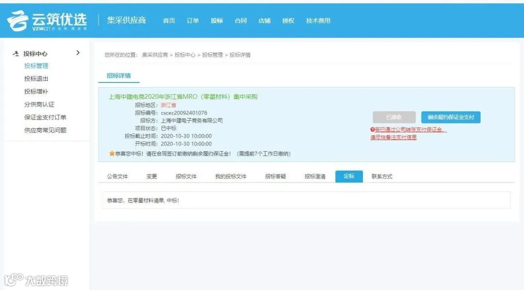Click the gavel icon beside 投标中心

[16, 53]
